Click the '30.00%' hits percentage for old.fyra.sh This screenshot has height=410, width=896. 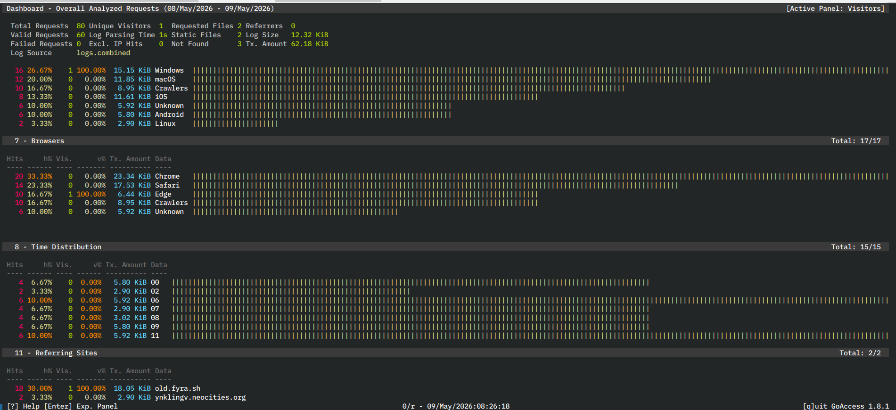(x=40, y=388)
